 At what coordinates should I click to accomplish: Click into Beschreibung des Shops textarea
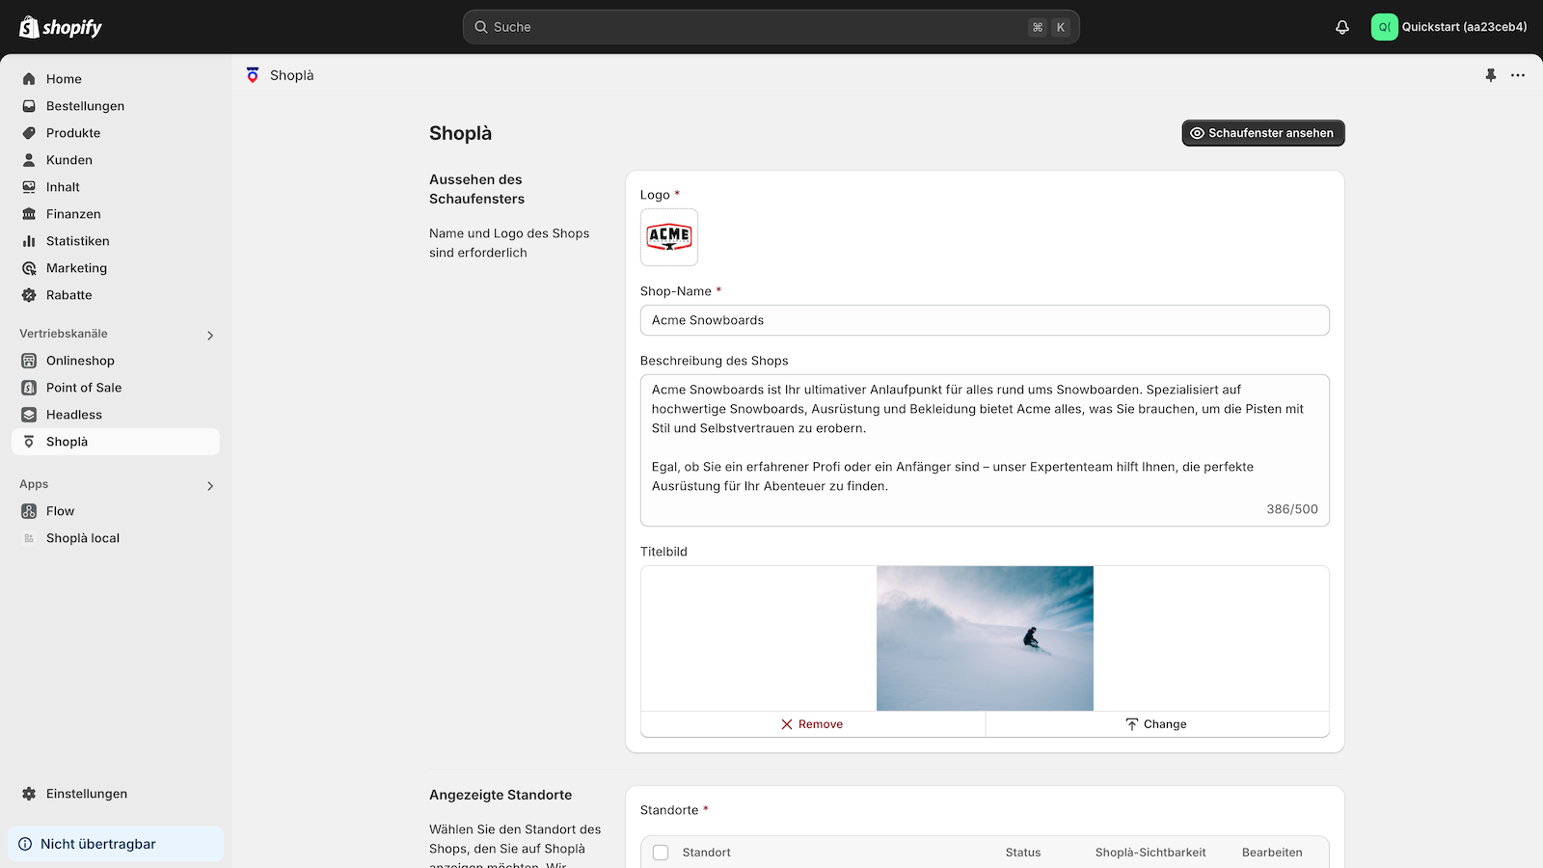[x=985, y=450]
